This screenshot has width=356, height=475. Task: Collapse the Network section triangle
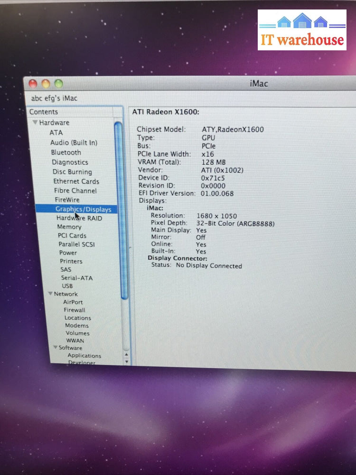coord(50,294)
